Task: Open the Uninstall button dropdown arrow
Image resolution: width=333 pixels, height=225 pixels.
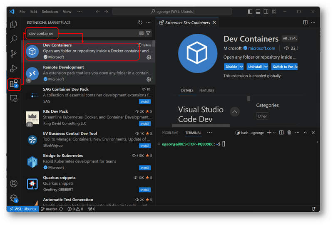Action: point(266,67)
